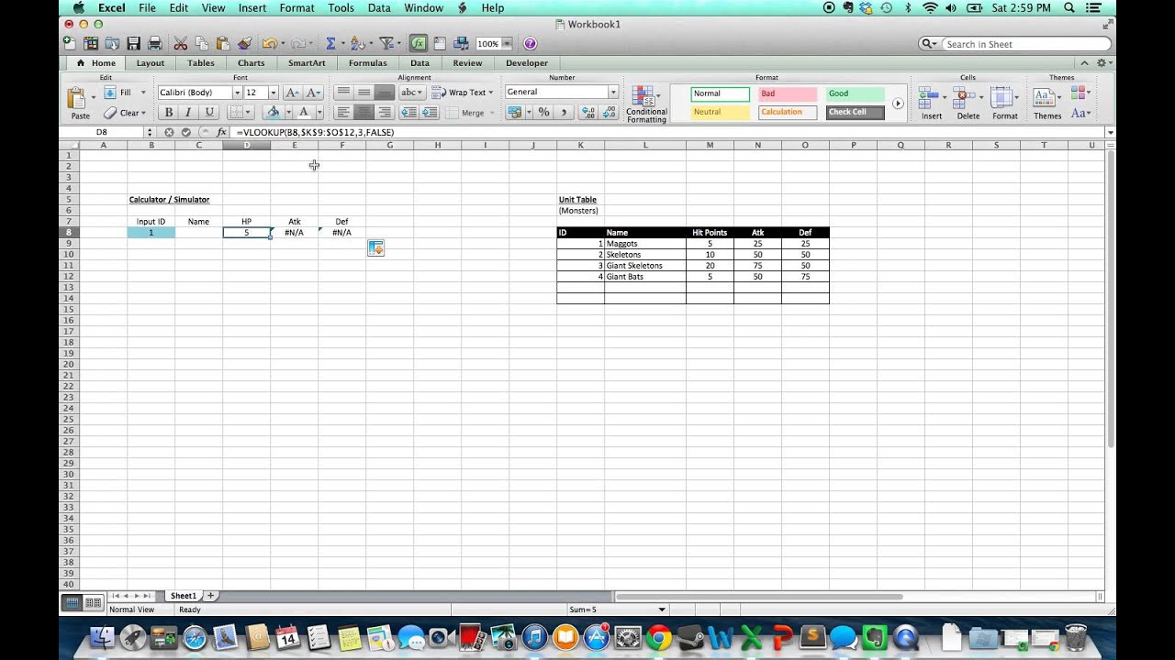The image size is (1175, 660).
Task: Apply Percent Style number format
Action: (x=543, y=112)
